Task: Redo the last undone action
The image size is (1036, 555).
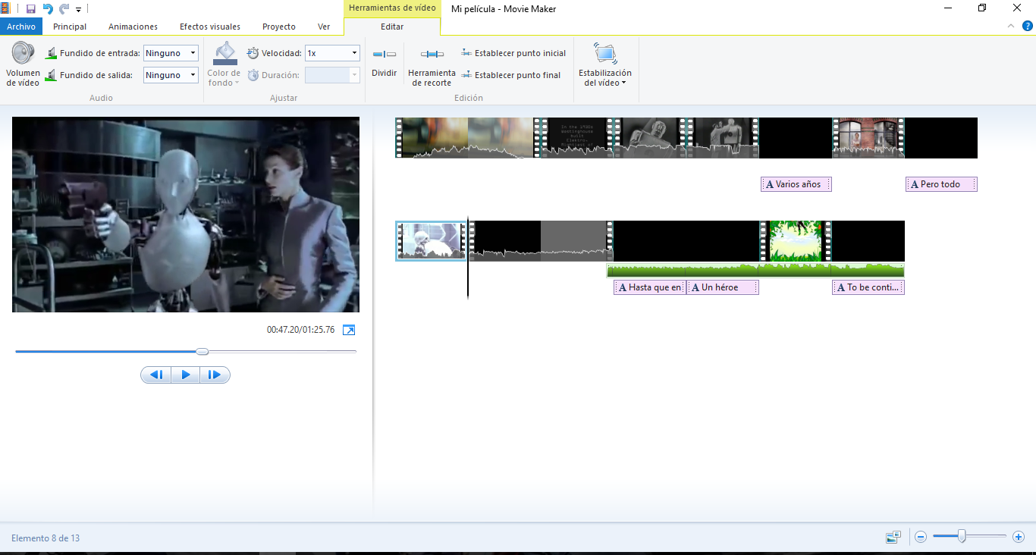Action: pos(64,8)
